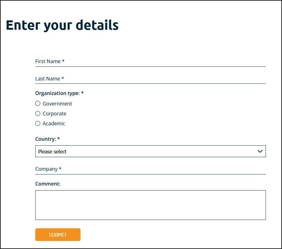The width and height of the screenshot is (282, 249).
Task: Click the First Name input field
Action: click(150, 62)
